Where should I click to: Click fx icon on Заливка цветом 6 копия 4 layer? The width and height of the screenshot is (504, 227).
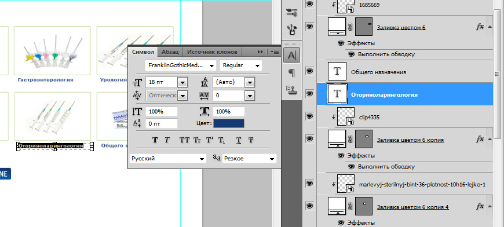(x=480, y=207)
